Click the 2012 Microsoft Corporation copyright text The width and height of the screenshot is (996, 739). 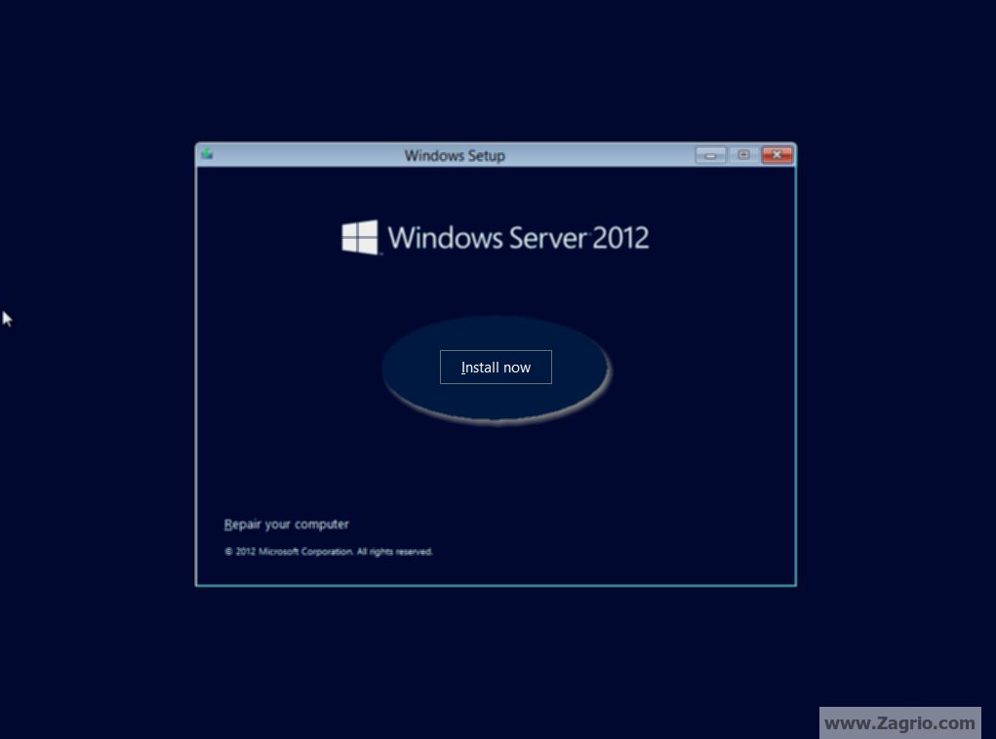329,552
